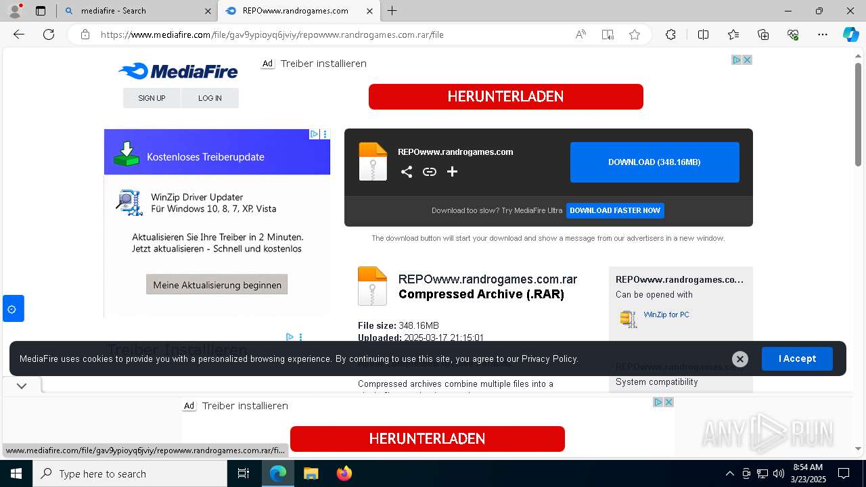The height and width of the screenshot is (487, 866).
Task: Open Edge settings and more menu
Action: click(823, 34)
